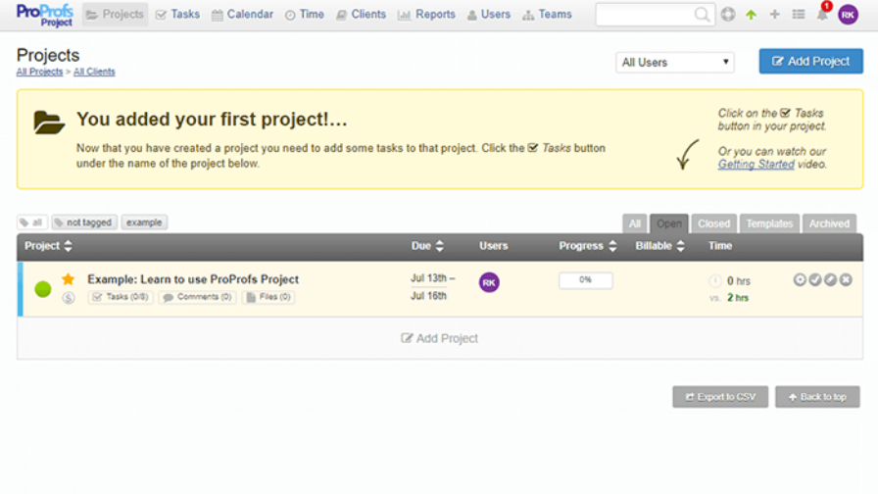Click the Jul 13th – Jul 16th due date
The width and height of the screenshot is (878, 494).
(x=432, y=287)
